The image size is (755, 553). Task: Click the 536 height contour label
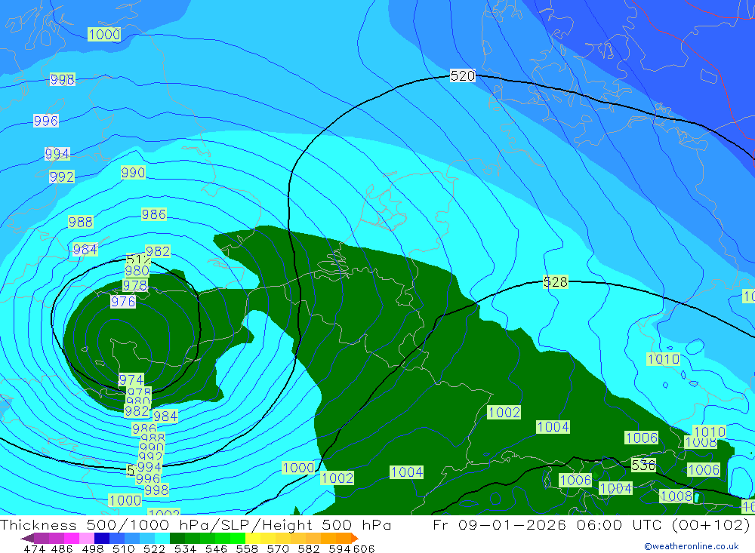[x=643, y=465]
